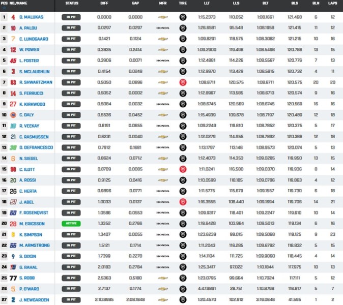
Task: Click the Honda logo in S. Dixon's row
Action: tap(163, 256)
